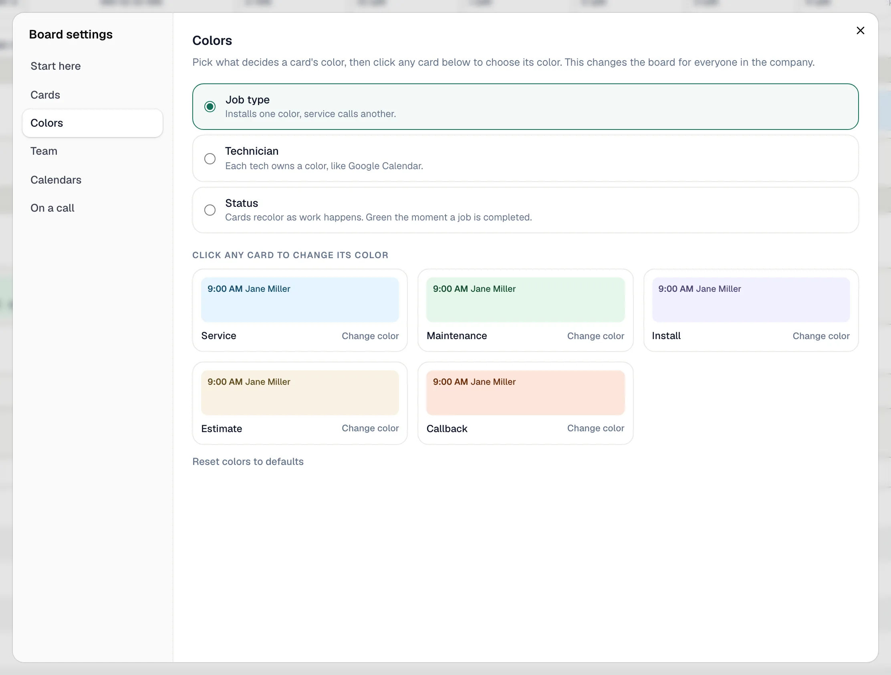Image resolution: width=891 pixels, height=675 pixels.
Task: Click the tan Estimate card swatch
Action: point(300,393)
